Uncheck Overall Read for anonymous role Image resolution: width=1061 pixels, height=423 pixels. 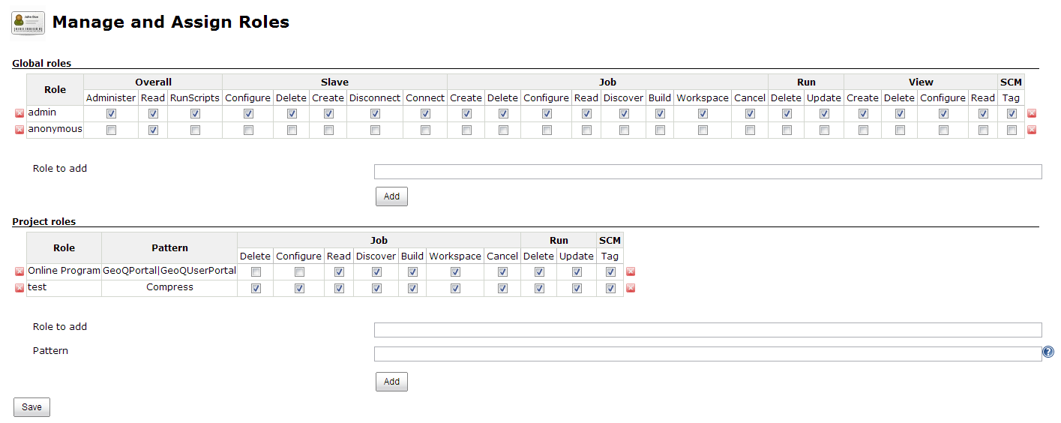(x=153, y=130)
